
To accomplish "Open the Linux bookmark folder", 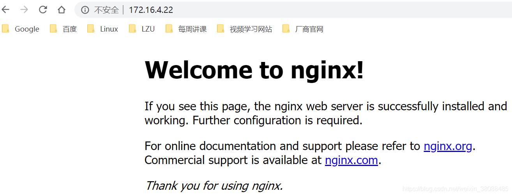I will point(103,29).
